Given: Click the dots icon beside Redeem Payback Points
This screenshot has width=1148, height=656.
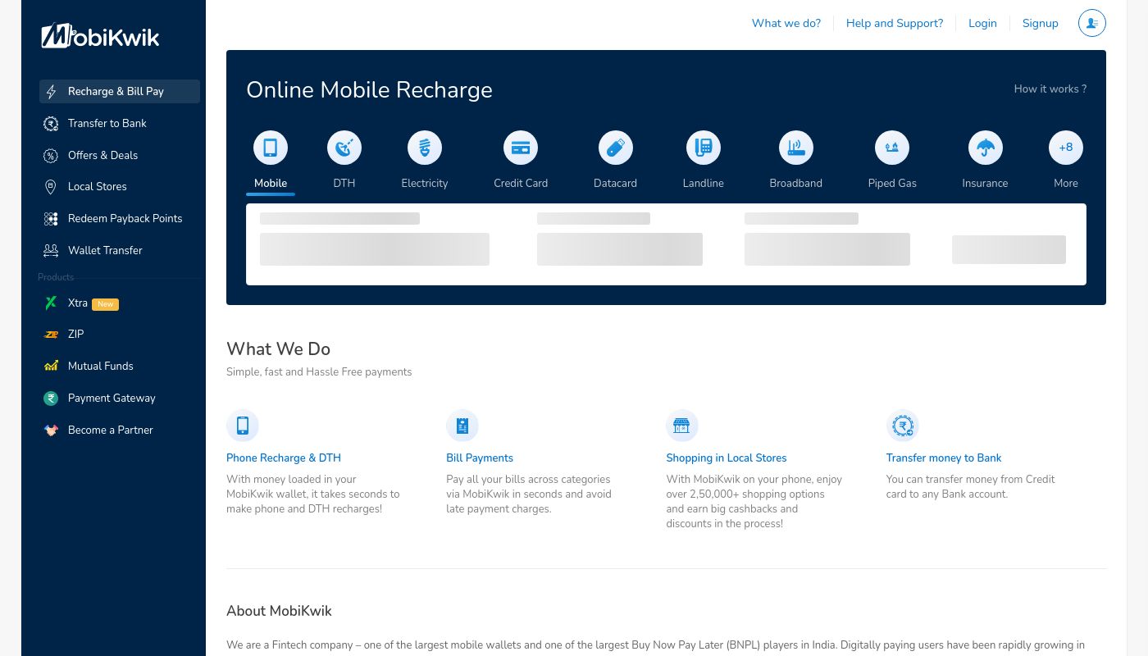Looking at the screenshot, I should point(51,219).
